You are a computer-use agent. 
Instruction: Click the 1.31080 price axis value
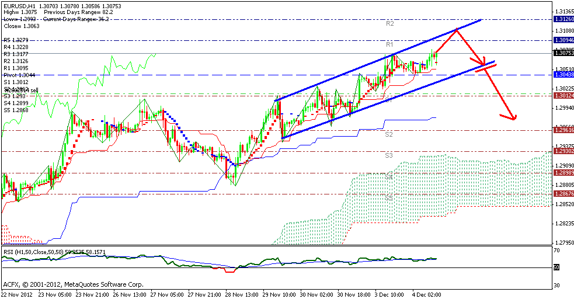[564, 31]
